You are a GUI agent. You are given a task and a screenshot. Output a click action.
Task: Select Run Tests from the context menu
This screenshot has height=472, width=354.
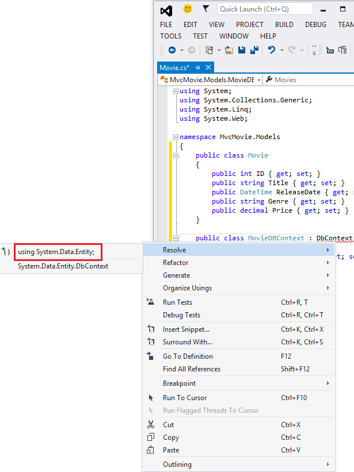tap(239, 302)
